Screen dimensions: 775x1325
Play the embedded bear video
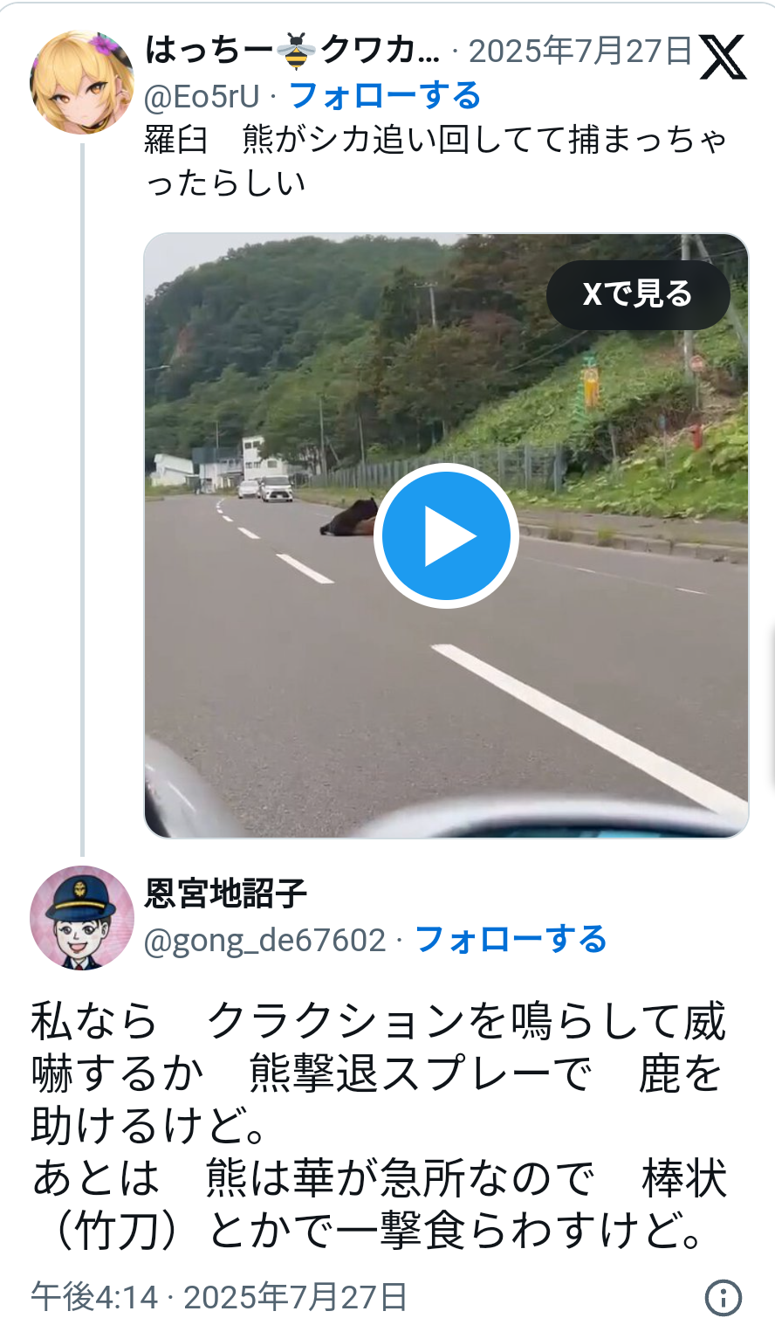(x=446, y=535)
